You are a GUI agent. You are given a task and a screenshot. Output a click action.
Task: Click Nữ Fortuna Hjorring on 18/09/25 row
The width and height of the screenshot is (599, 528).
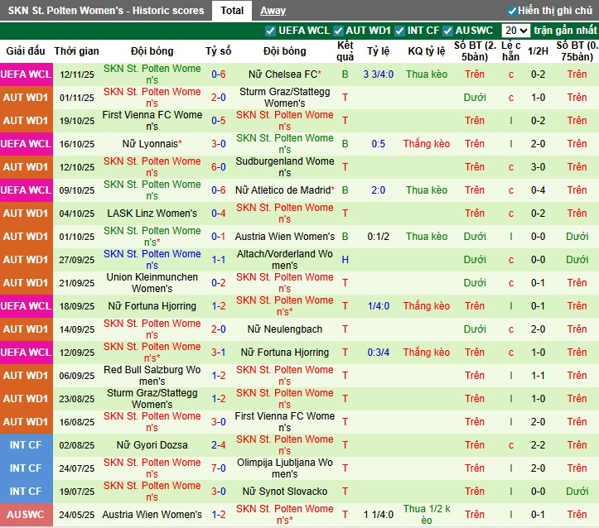click(x=152, y=306)
